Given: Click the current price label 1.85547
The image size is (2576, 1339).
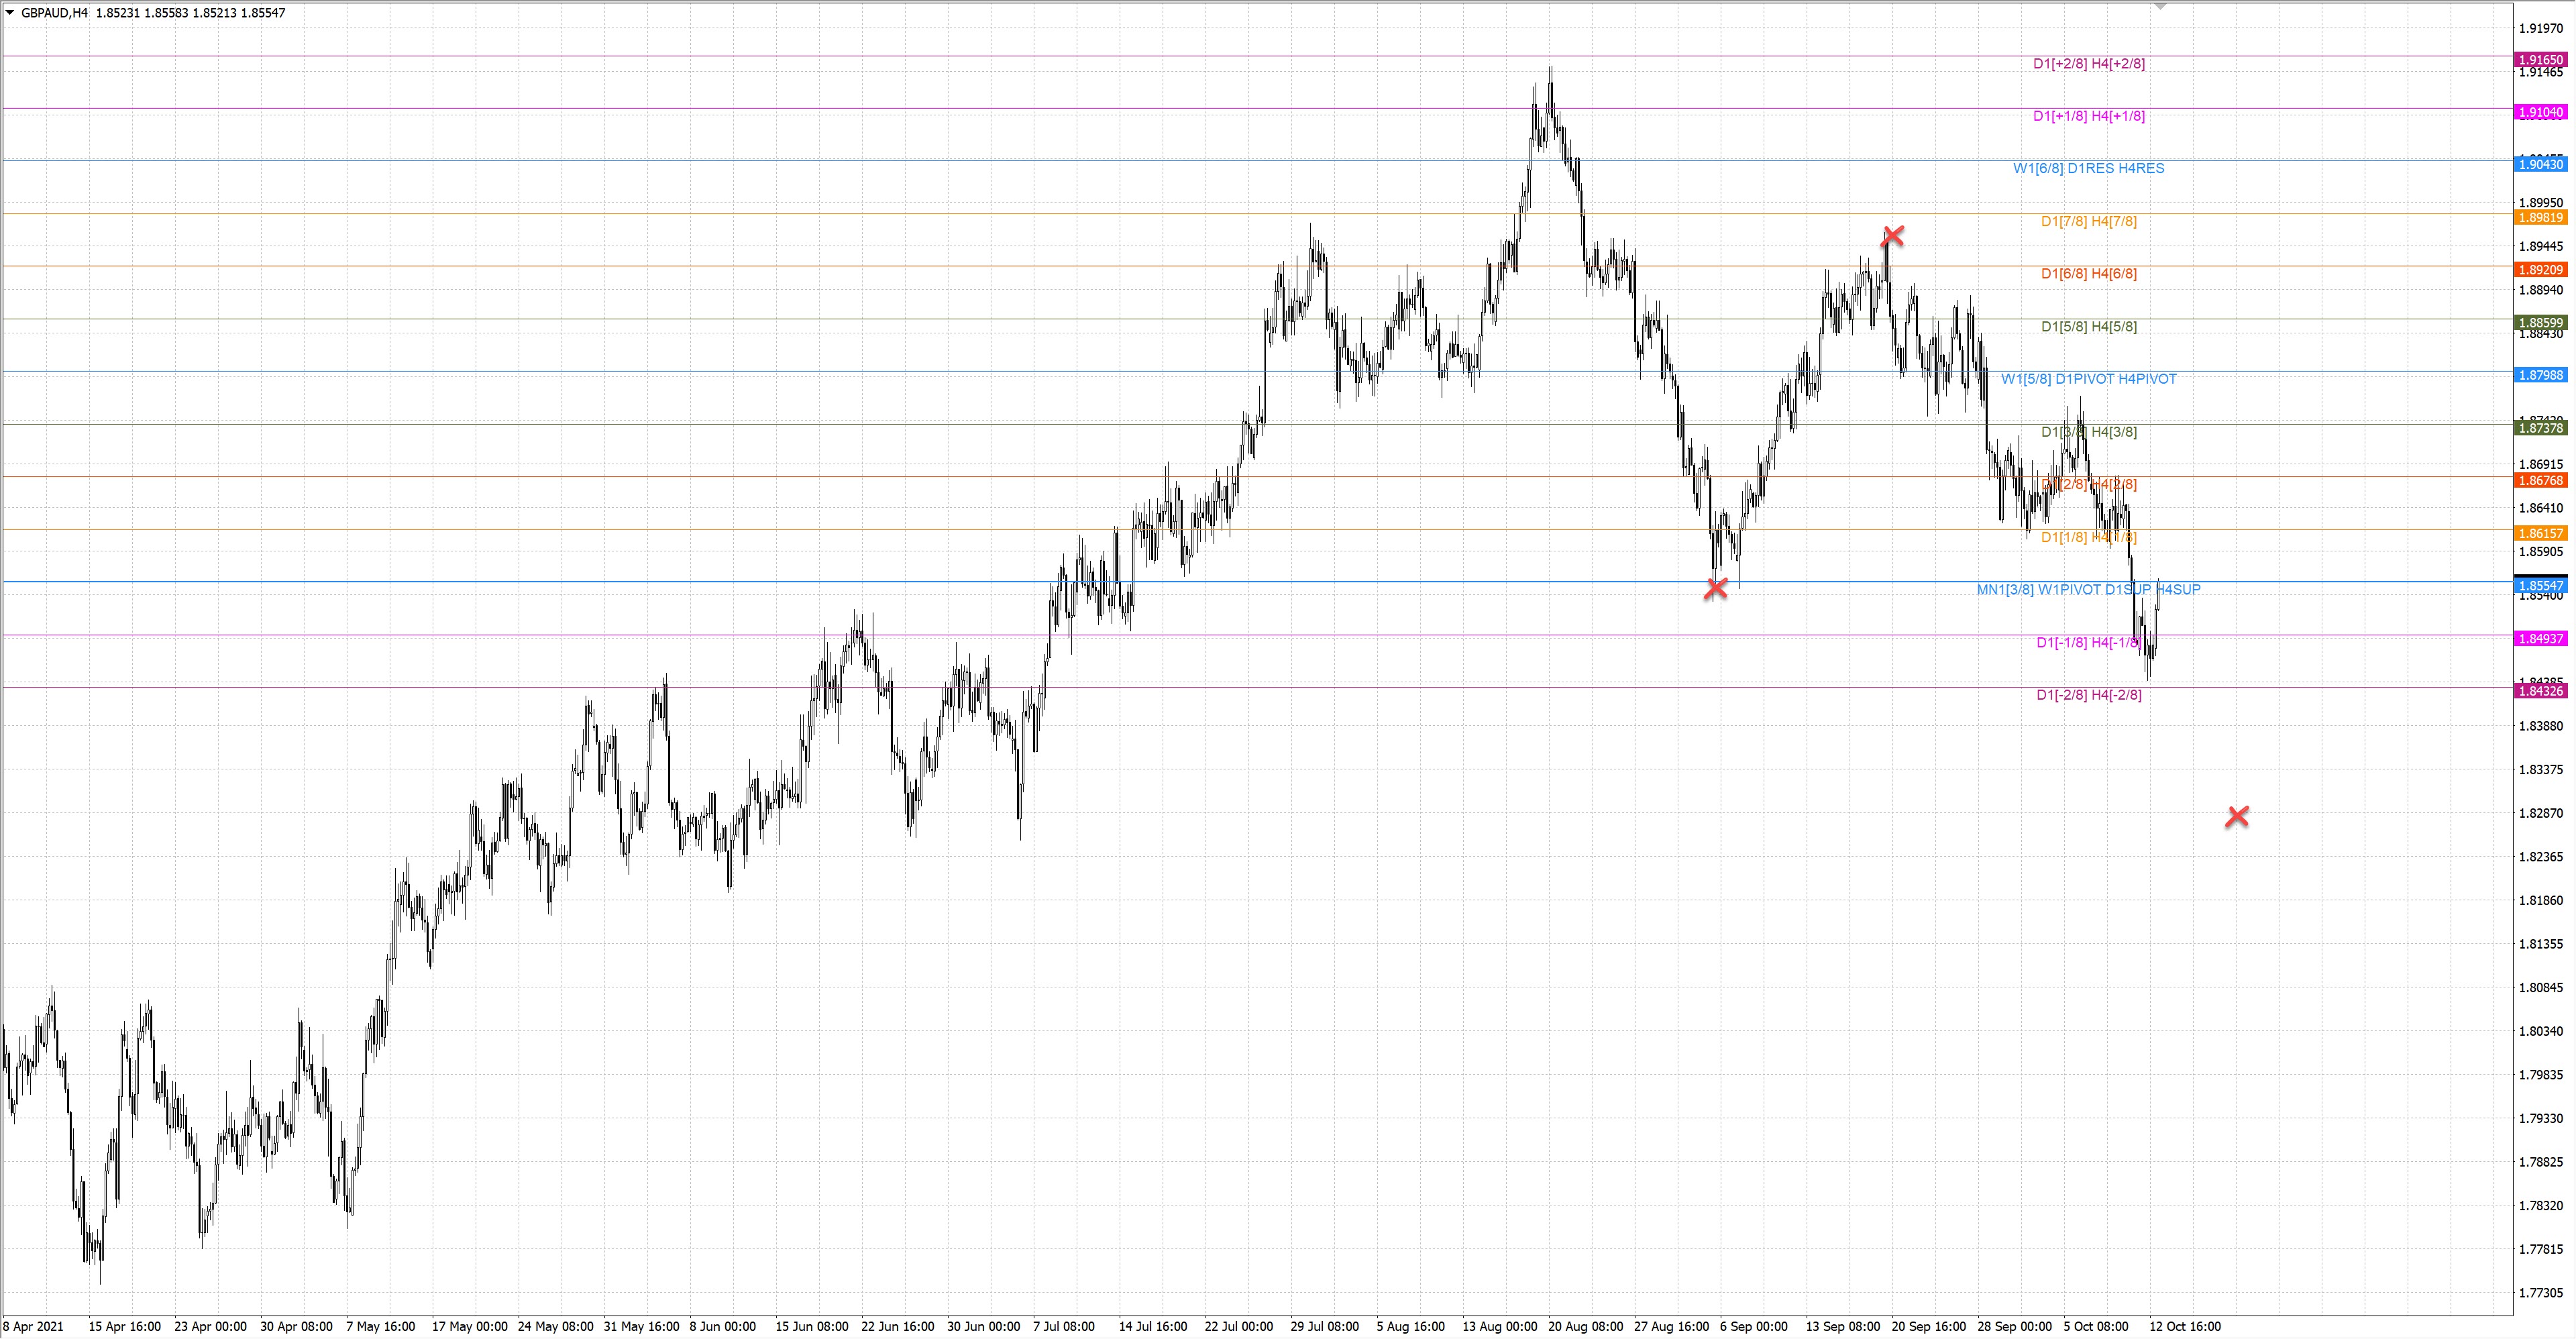Looking at the screenshot, I should [x=2540, y=586].
